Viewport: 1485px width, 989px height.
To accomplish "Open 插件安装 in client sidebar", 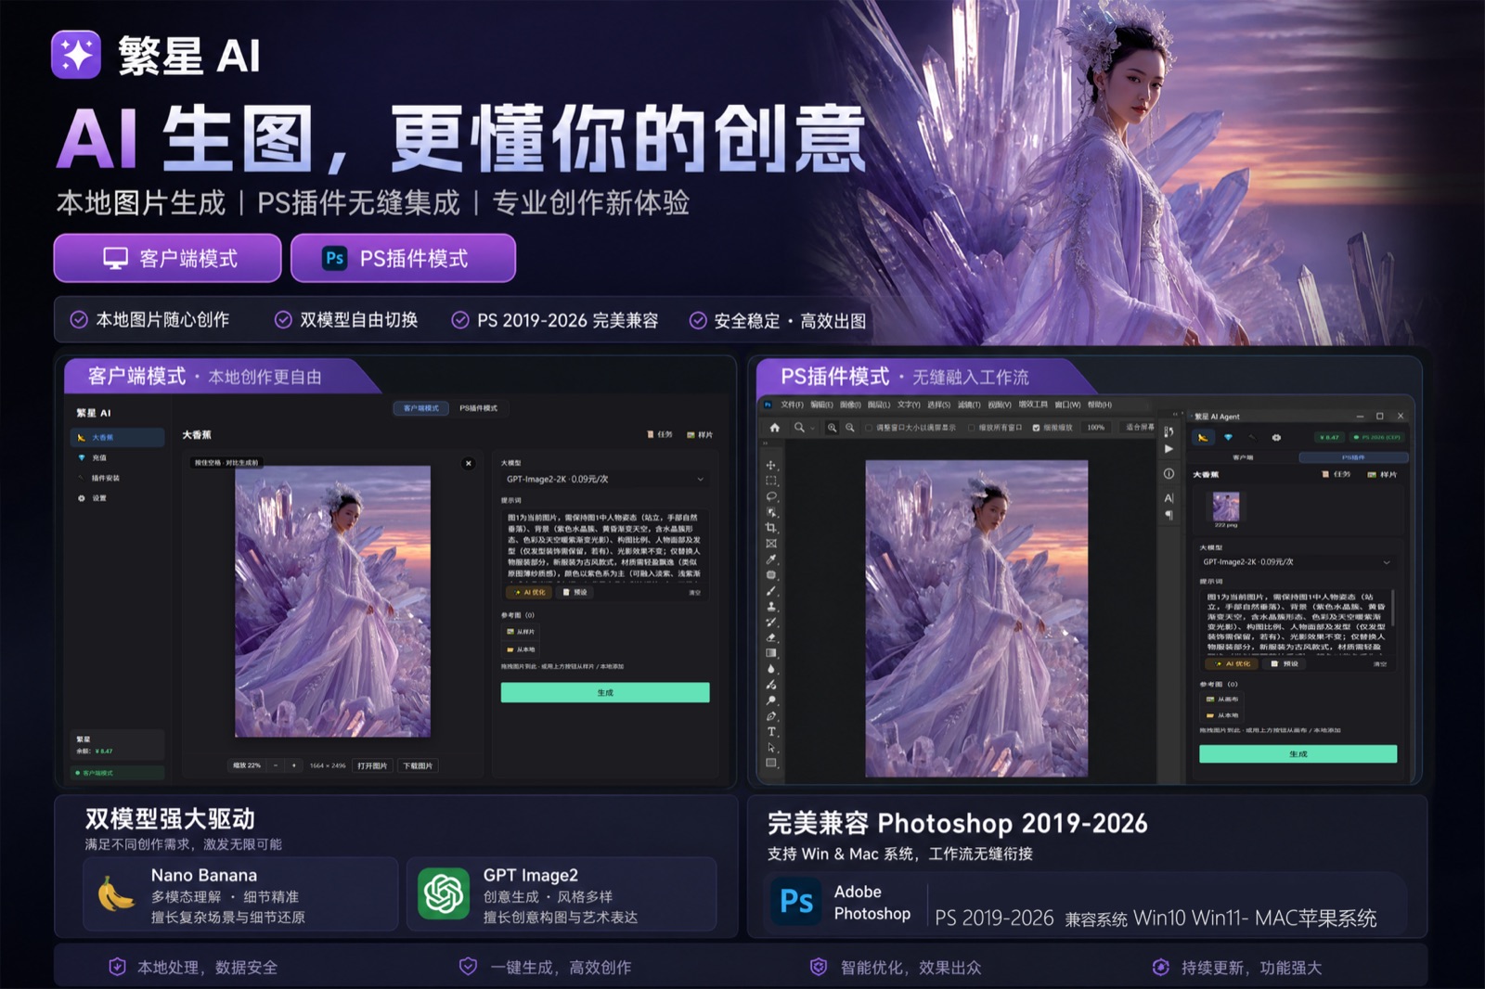I will pos(117,478).
